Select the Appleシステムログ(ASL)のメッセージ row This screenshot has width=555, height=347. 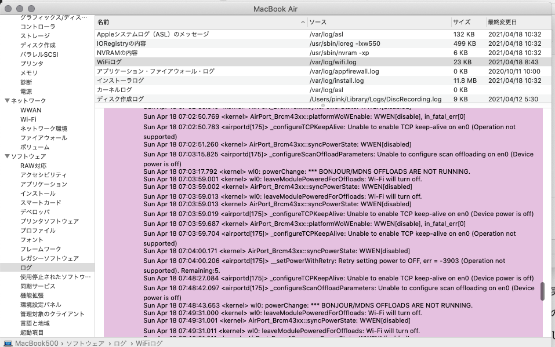point(323,34)
